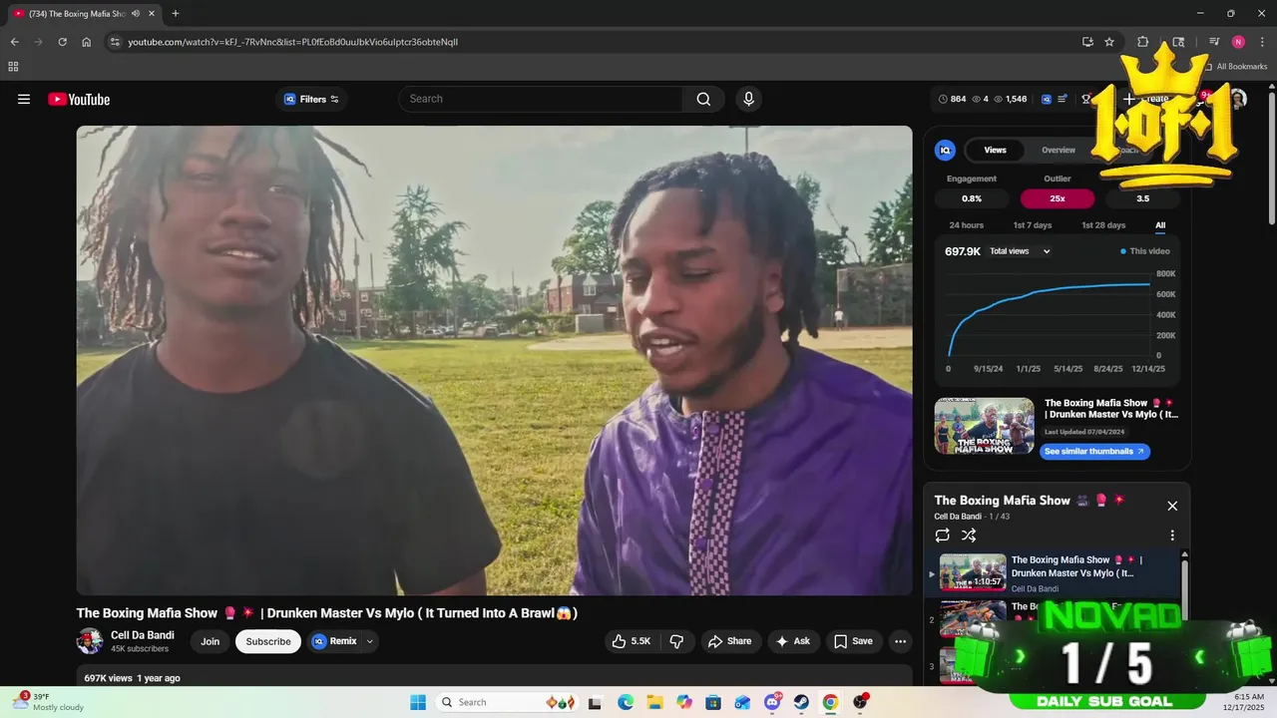Open the YouTube hamburger guide menu

click(x=24, y=99)
